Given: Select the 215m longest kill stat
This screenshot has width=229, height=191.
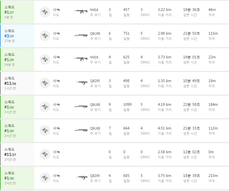Looking at the screenshot, I should pos(213,176).
